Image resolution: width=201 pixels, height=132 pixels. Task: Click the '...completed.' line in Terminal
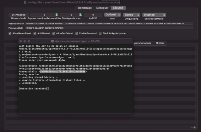coord(28,83)
